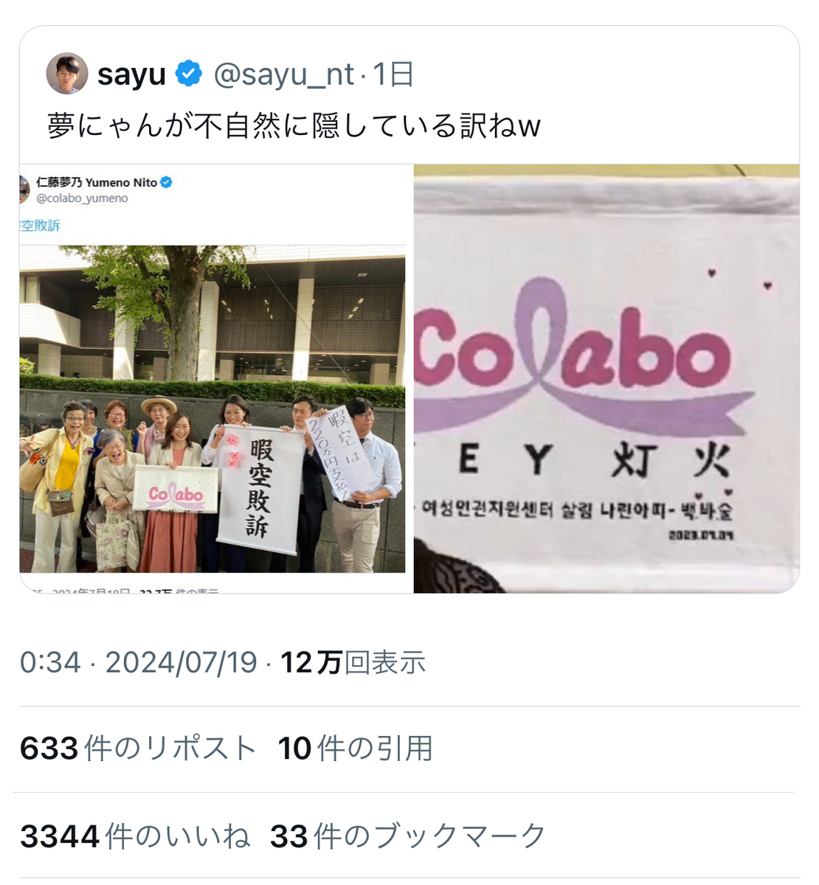
Task: Open the right Colabo banner image
Action: click(607, 378)
